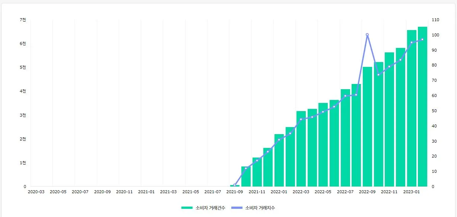
Task: Click the bar above 2022-07 label
Action: [x=345, y=138]
